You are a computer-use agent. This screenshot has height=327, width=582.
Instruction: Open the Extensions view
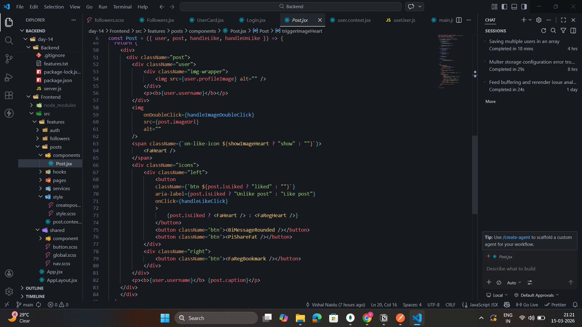click(9, 95)
